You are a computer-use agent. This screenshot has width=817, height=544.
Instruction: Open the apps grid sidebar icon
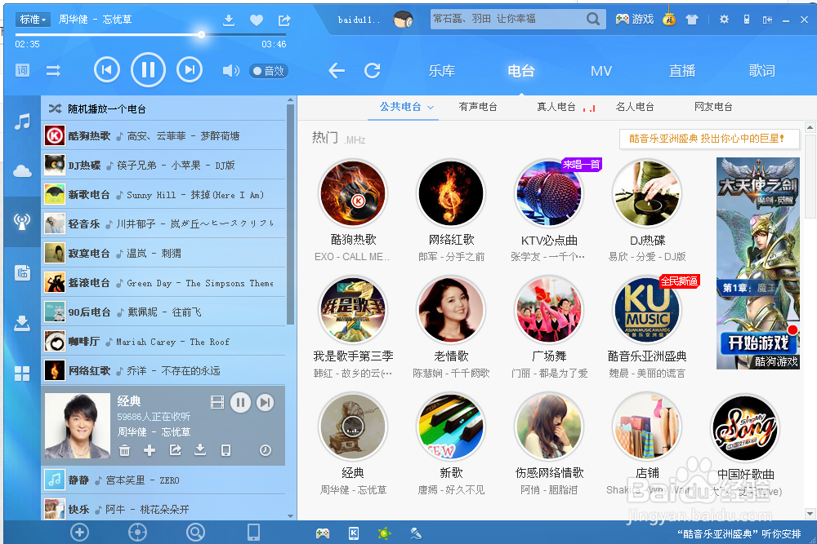(22, 373)
